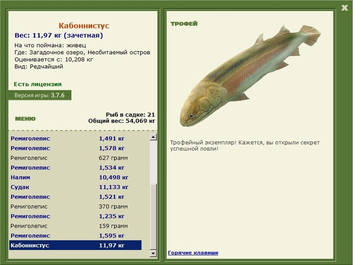The image size is (361, 265).
Task: Close the window with the X button
Action: [345, 7]
